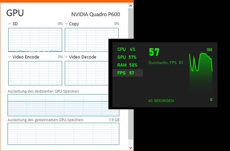
Task: Click the vertical scrollbar thumb
Action: (x=130, y=23)
